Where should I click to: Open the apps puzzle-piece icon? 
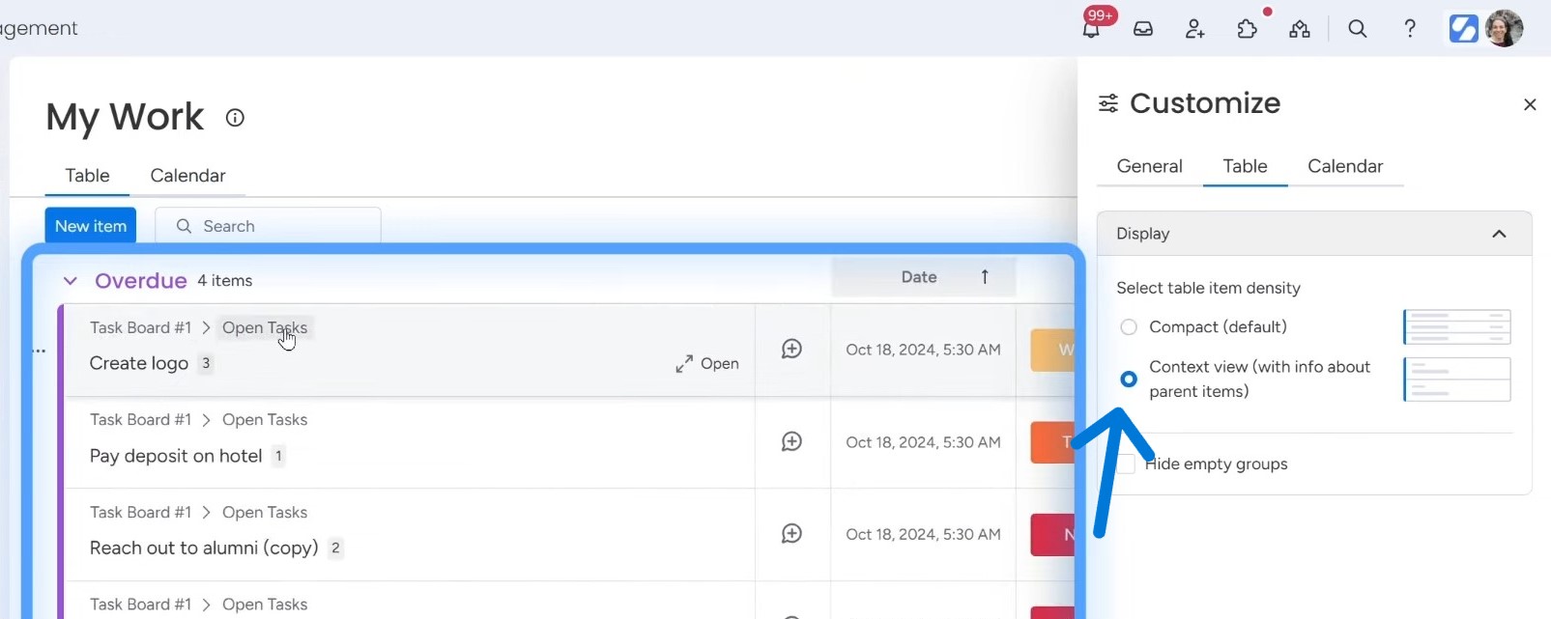(1248, 29)
